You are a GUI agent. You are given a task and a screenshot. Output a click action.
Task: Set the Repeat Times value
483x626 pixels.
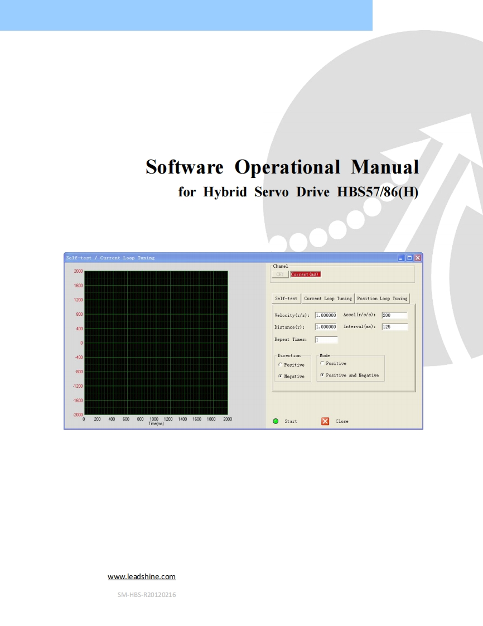(x=327, y=340)
